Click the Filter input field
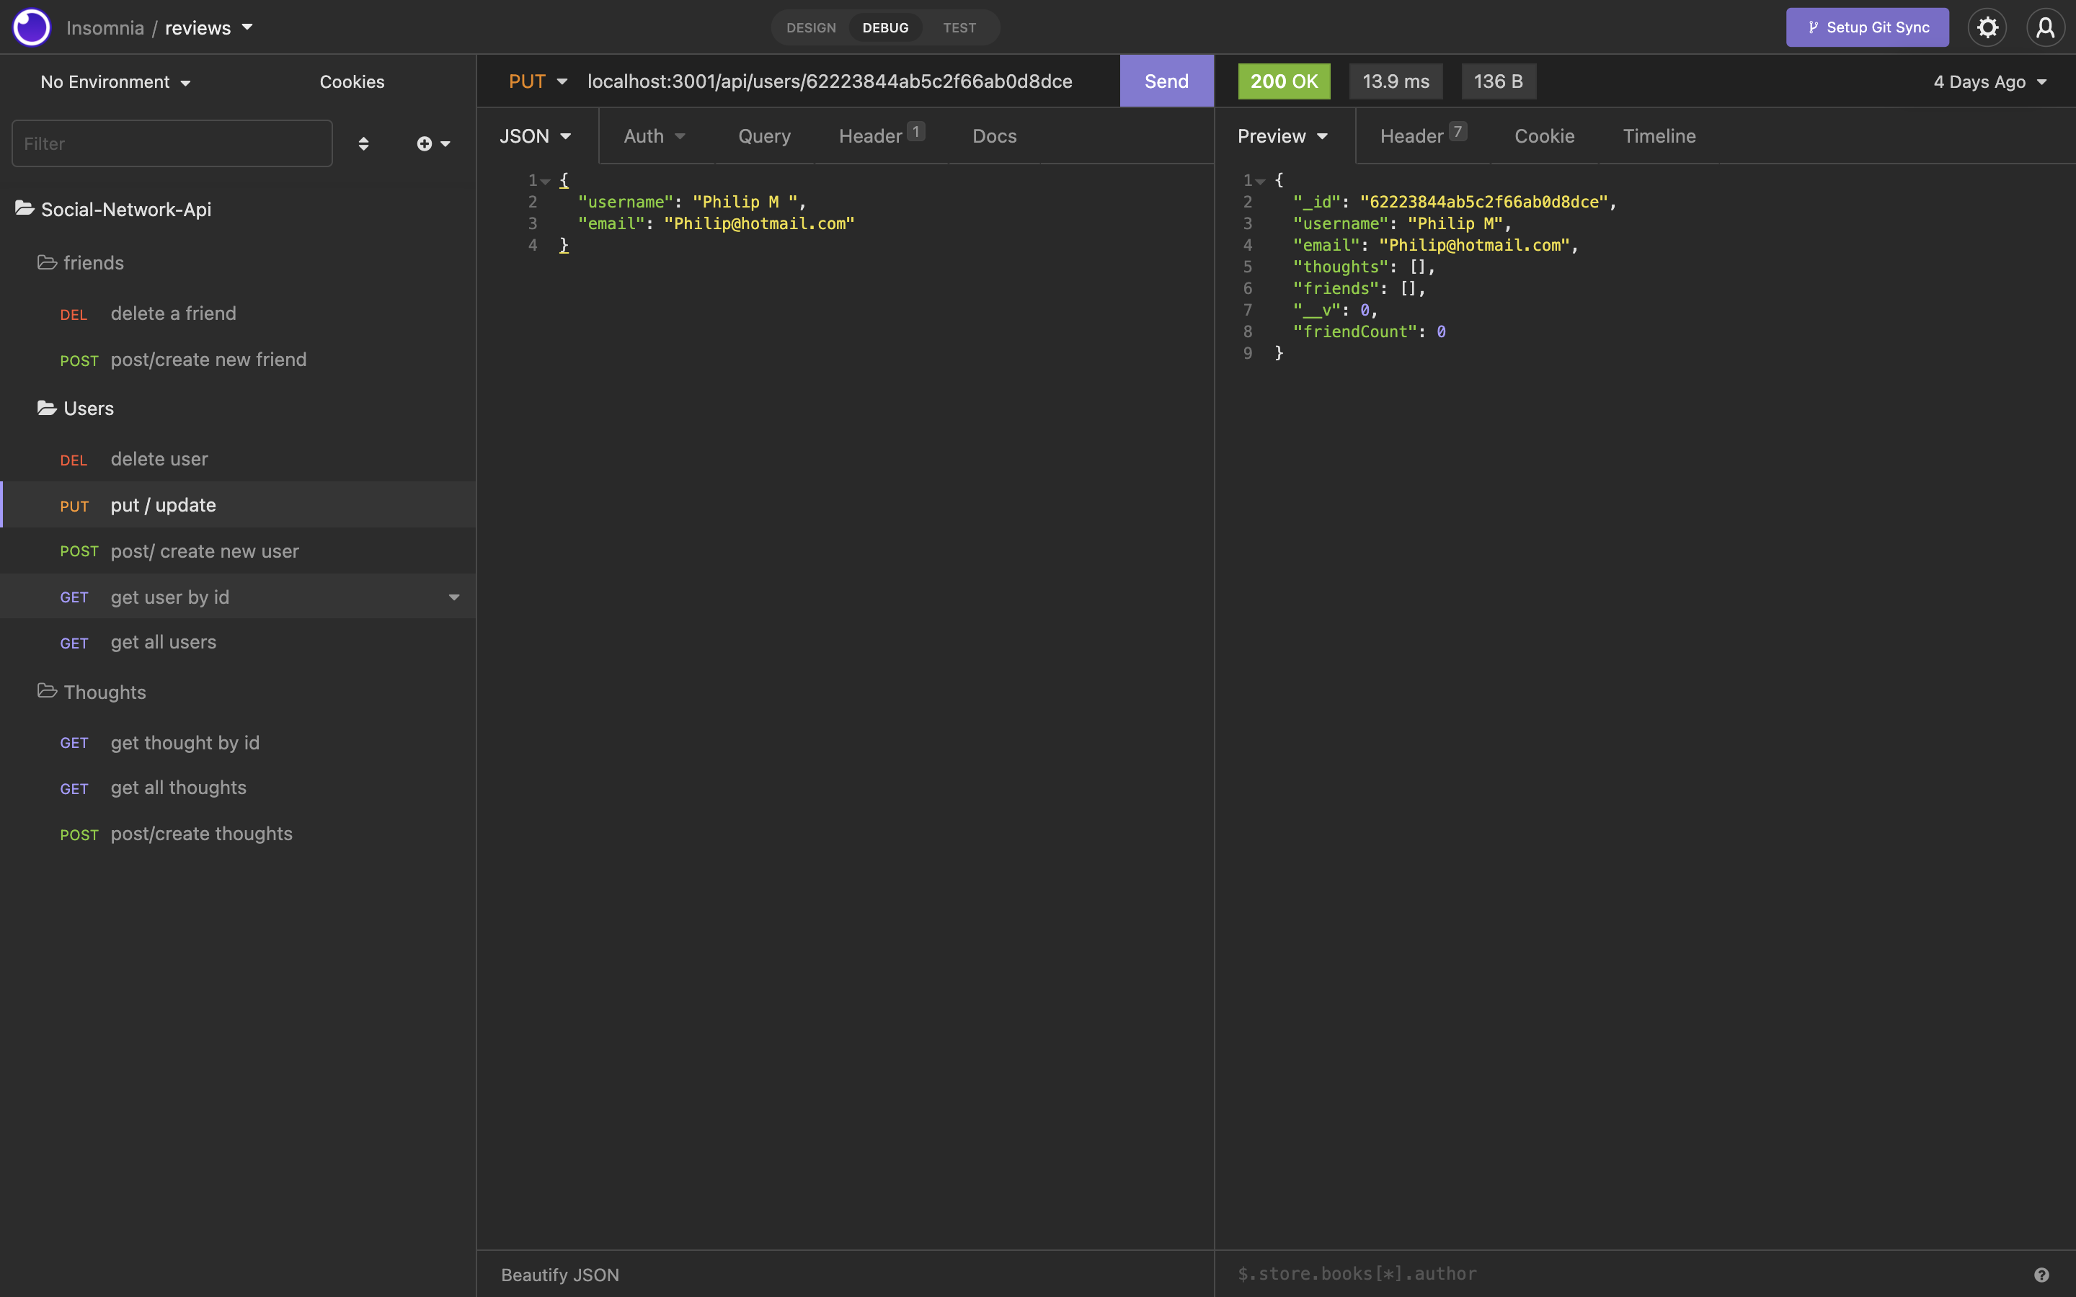 (171, 143)
